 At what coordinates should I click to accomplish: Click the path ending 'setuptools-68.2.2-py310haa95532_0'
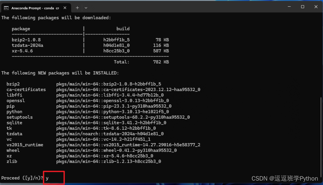coord(123,117)
